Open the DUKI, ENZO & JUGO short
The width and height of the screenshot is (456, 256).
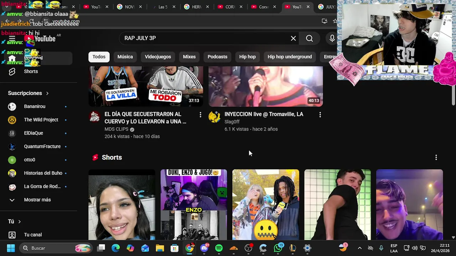tap(194, 205)
